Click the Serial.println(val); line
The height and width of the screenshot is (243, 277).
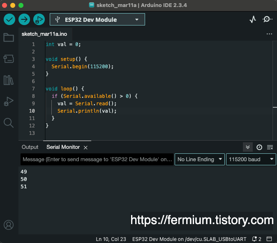87,111
